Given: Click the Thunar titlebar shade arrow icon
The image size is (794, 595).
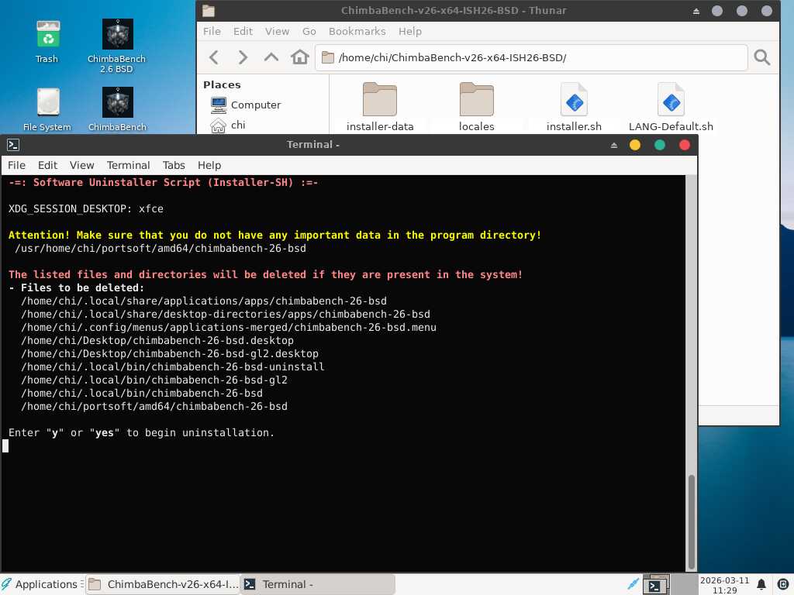Looking at the screenshot, I should [696, 11].
